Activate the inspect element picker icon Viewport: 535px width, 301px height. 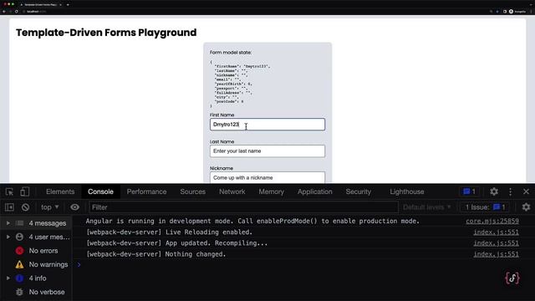click(9, 191)
